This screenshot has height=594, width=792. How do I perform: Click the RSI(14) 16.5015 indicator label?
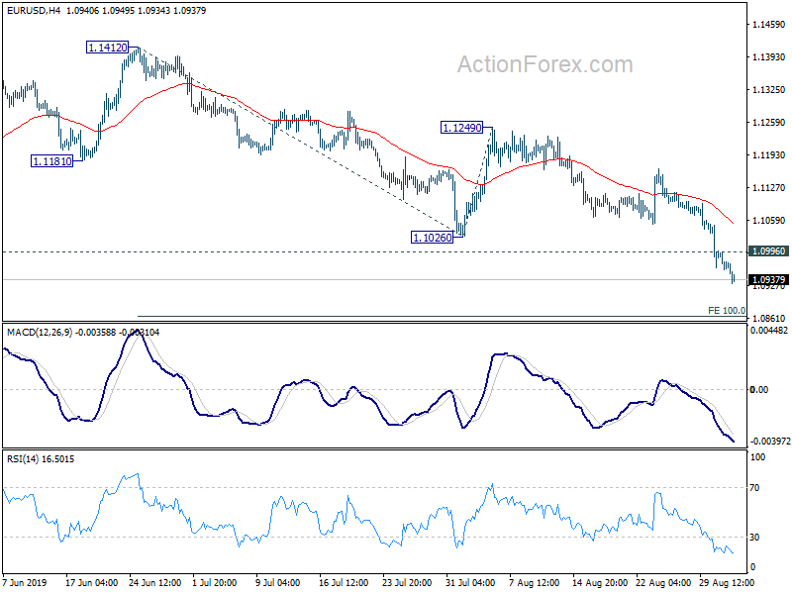41,459
